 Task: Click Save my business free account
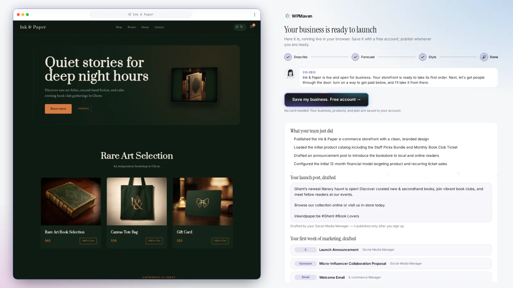click(x=326, y=100)
